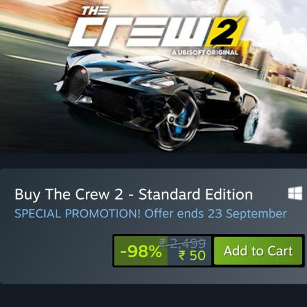Click the car's front wheel with blue caliper
Image resolution: width=307 pixels, height=307 pixels.
coord(174,121)
